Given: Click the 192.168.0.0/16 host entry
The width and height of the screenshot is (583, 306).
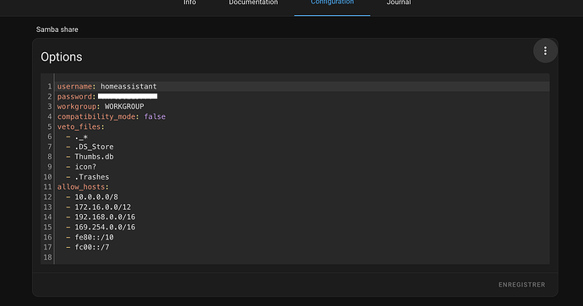Looking at the screenshot, I should tap(101, 217).
